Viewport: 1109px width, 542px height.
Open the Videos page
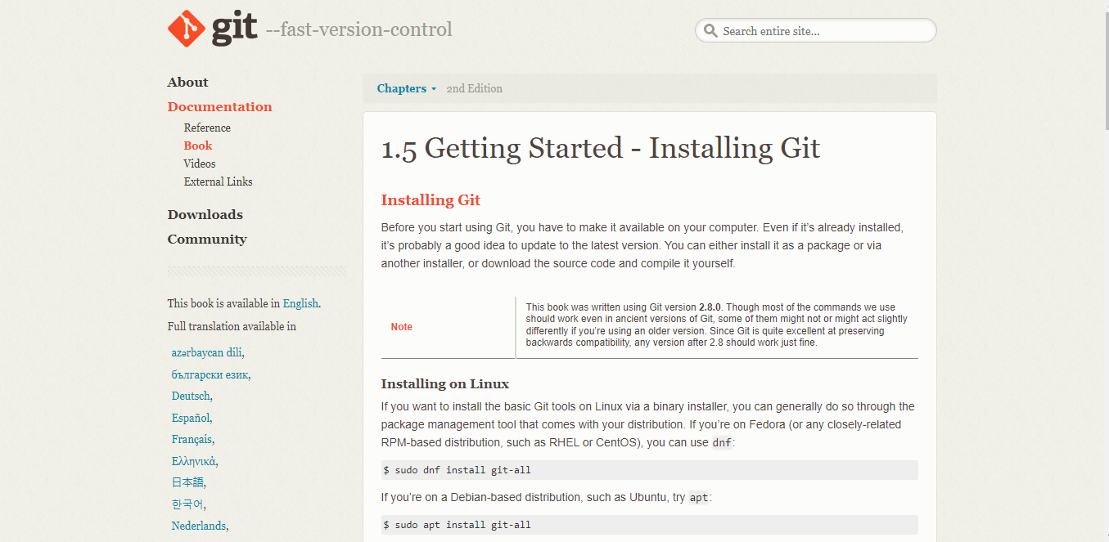[x=200, y=163]
